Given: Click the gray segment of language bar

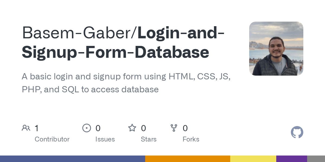Looking at the screenshot, I should 316,159.
